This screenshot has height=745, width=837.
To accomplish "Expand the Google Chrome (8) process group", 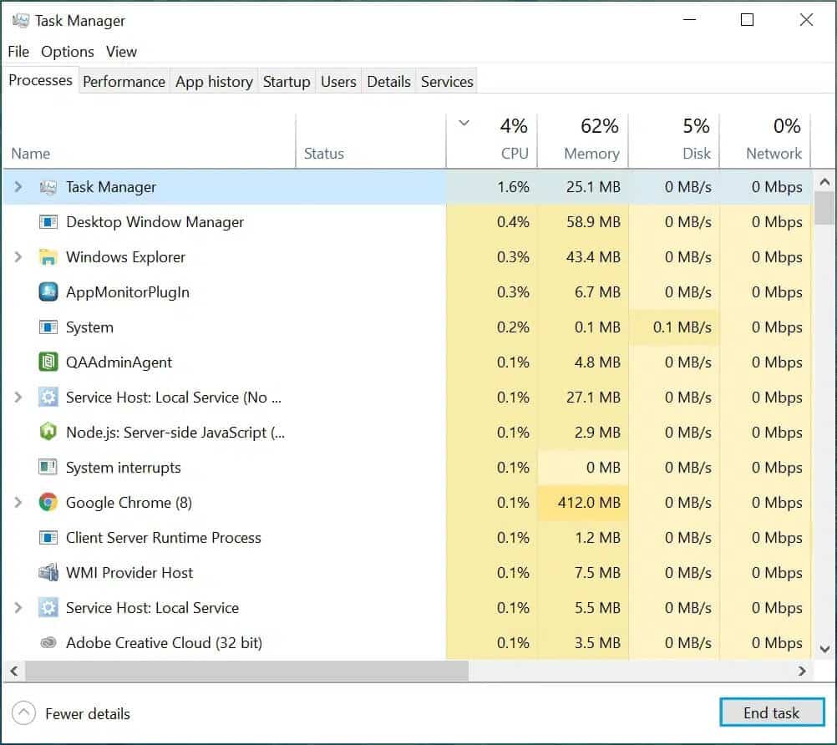I will tap(18, 503).
